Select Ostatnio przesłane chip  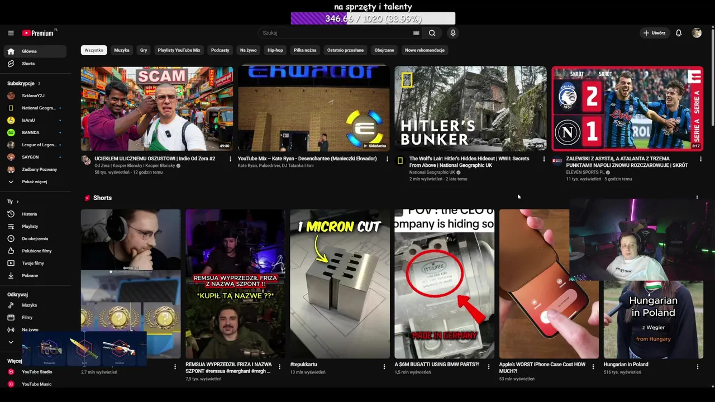[x=345, y=50]
